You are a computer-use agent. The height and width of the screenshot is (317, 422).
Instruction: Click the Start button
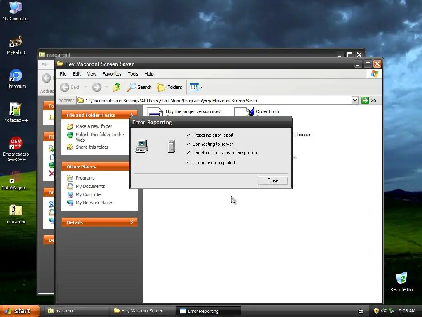tap(19, 311)
